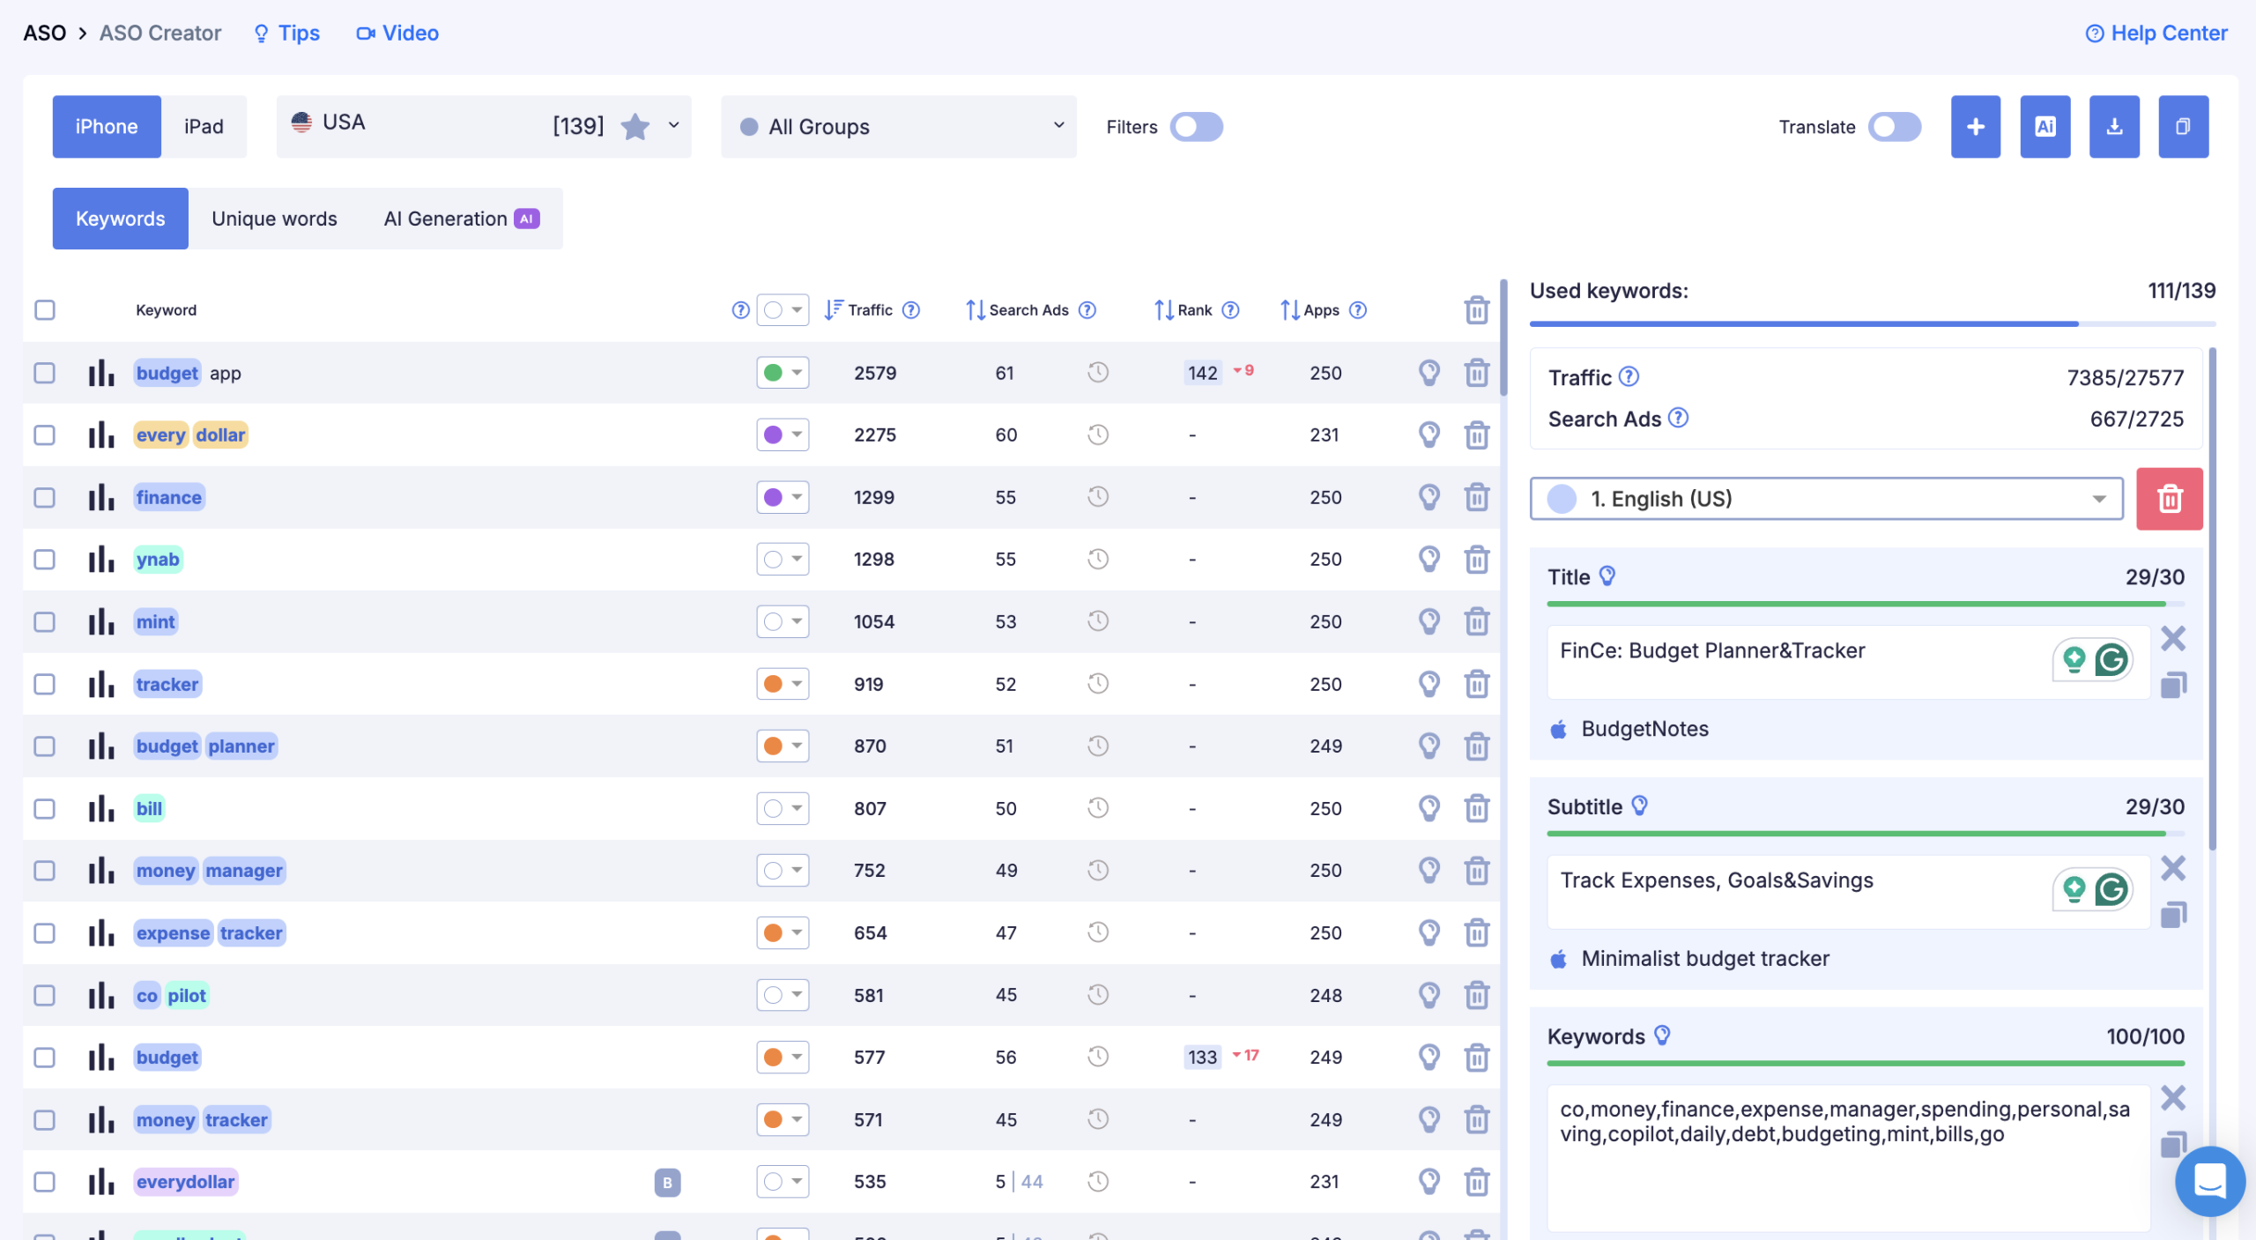Image resolution: width=2256 pixels, height=1240 pixels.
Task: Delete the mint keyword row
Action: coord(1476,622)
